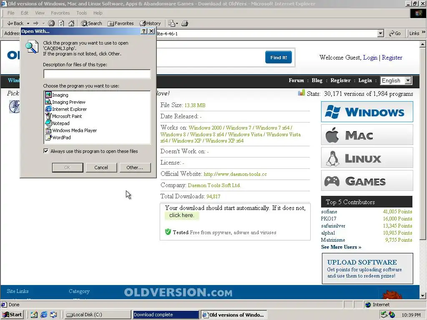Open the Edit menu
The image size is (427, 320).
tap(25, 13)
